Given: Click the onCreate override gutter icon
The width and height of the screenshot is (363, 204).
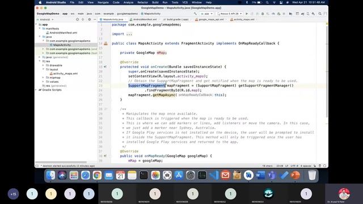Looking at the screenshot, I should [105, 67].
